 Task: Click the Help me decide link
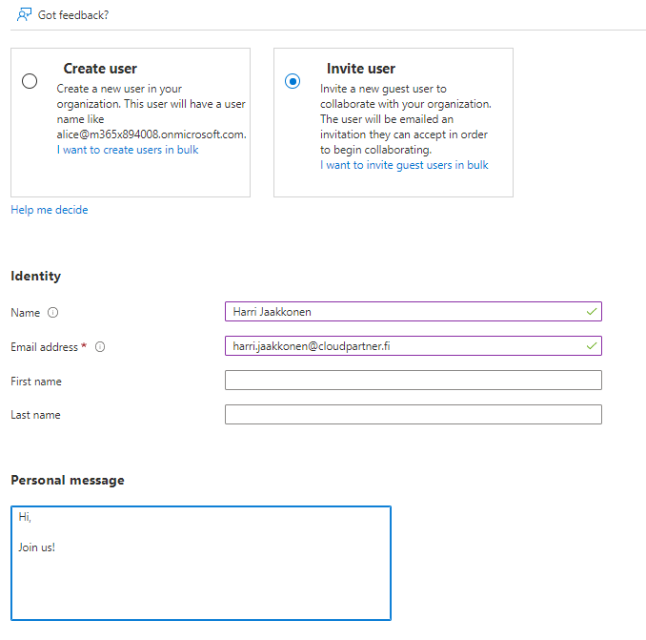49,210
